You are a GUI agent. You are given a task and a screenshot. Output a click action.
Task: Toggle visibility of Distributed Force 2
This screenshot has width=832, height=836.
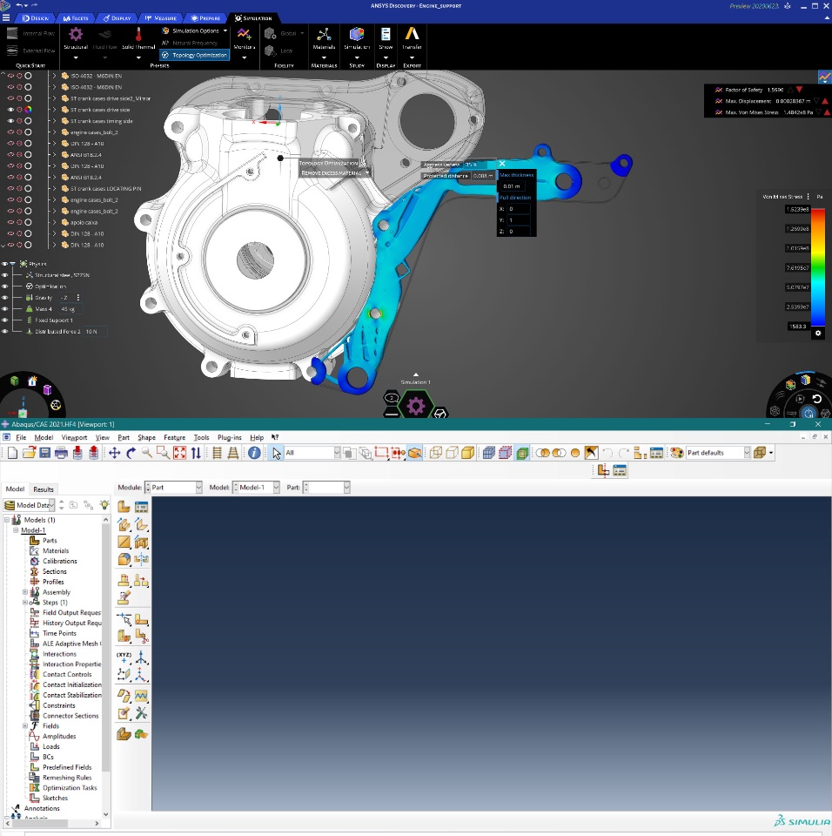pos(5,332)
